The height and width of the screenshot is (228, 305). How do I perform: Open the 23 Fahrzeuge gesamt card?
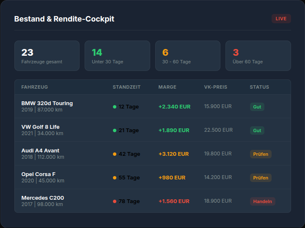click(47, 56)
